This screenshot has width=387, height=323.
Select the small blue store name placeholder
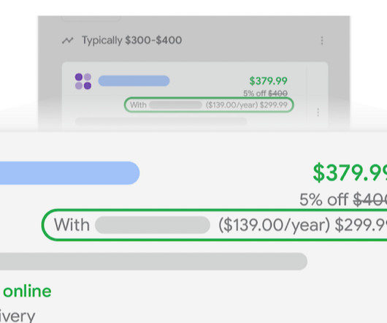pyautogui.click(x=134, y=81)
